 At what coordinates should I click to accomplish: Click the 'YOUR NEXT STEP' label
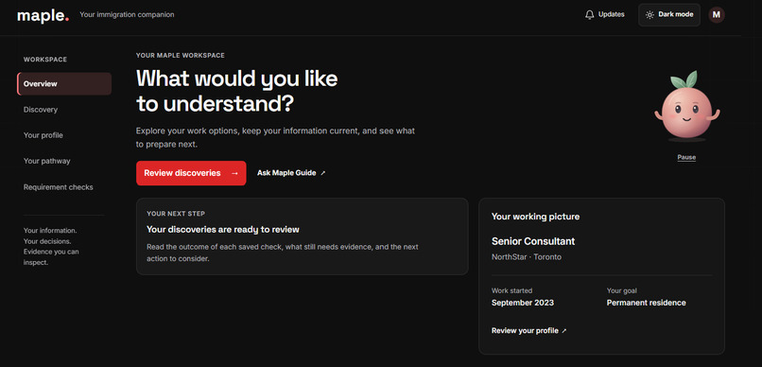pyautogui.click(x=176, y=214)
